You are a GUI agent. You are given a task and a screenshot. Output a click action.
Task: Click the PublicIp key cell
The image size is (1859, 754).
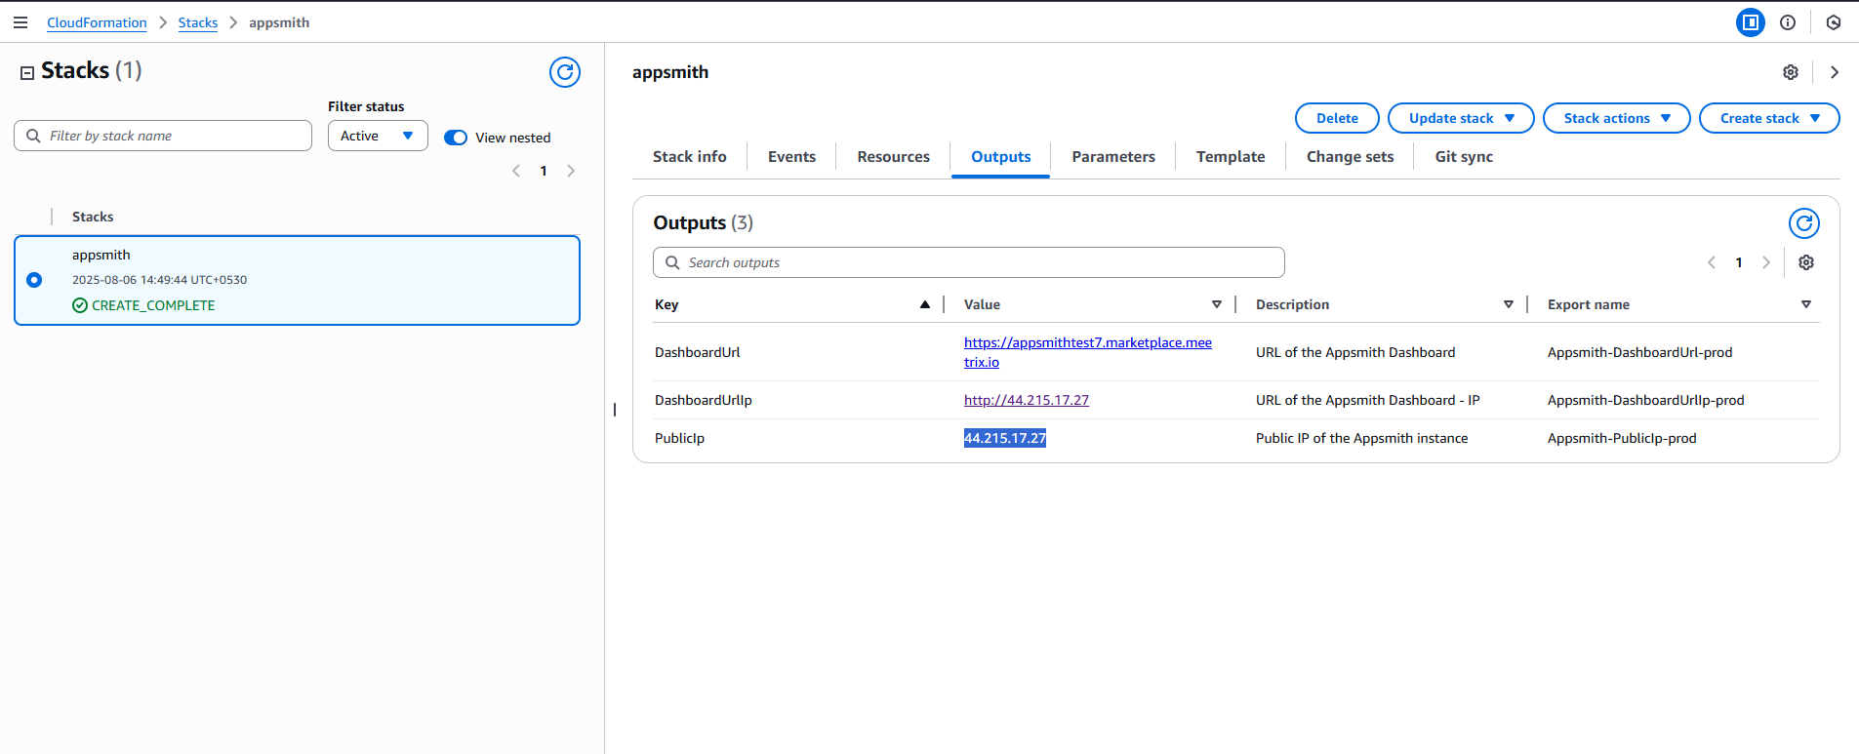(x=680, y=438)
